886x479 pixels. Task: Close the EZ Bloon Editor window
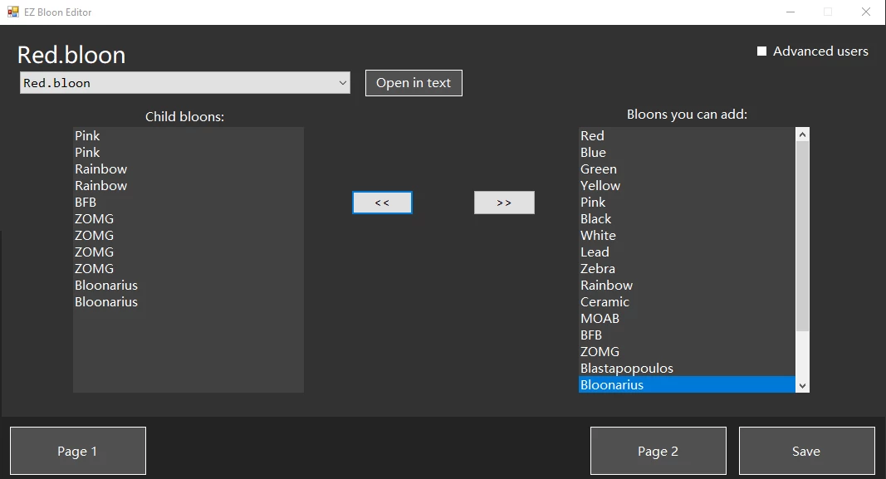[x=866, y=12]
